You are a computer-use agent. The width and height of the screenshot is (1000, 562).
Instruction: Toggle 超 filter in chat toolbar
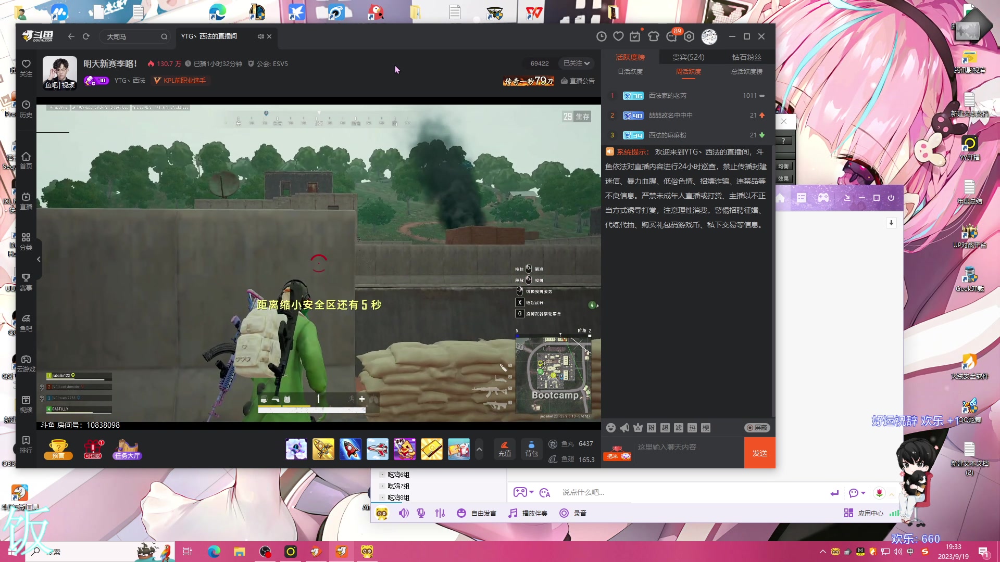click(x=665, y=428)
